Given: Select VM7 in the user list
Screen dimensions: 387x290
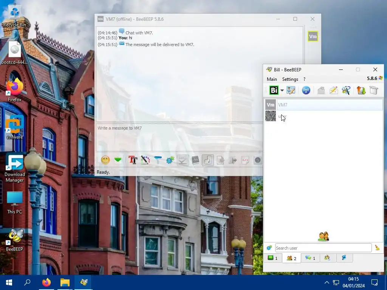Looking at the screenshot, I should pyautogui.click(x=324, y=105).
